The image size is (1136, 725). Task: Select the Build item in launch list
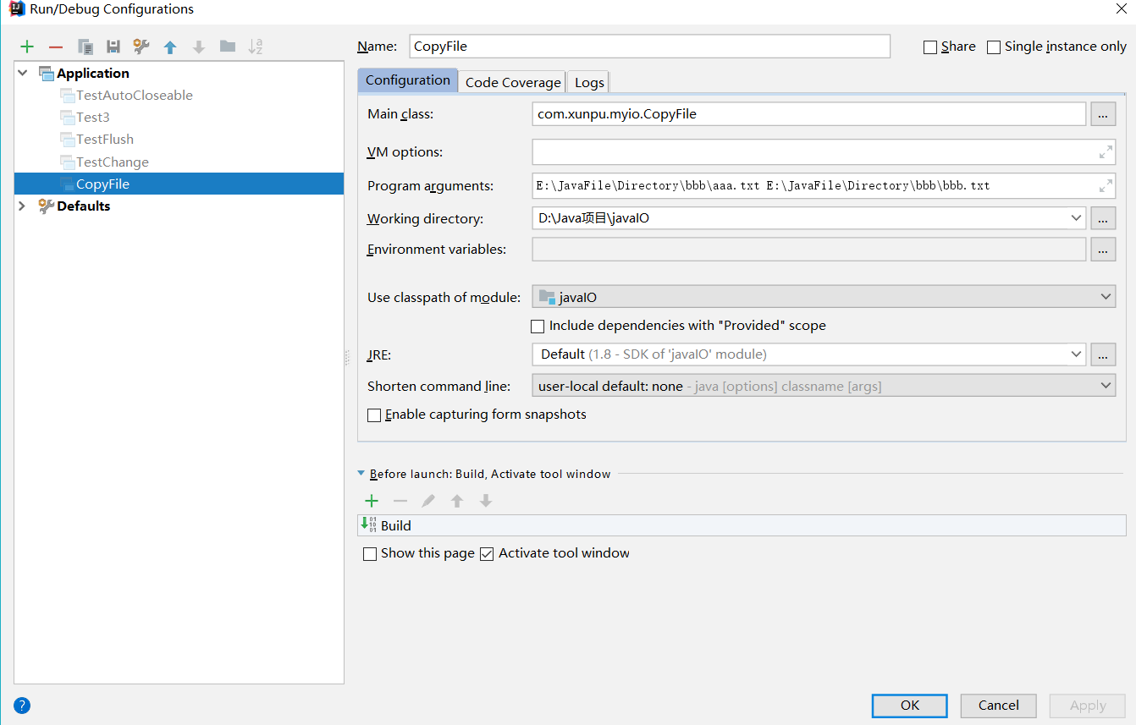tap(742, 525)
